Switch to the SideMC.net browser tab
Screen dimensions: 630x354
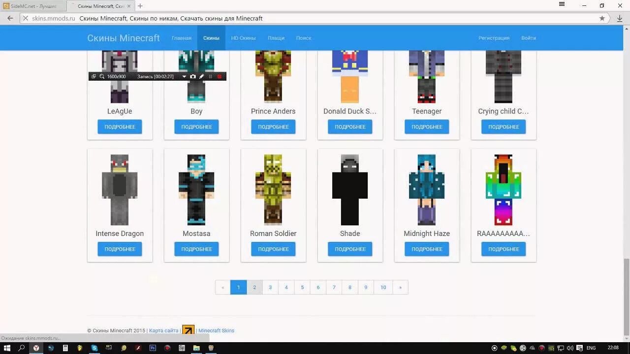tap(32, 6)
